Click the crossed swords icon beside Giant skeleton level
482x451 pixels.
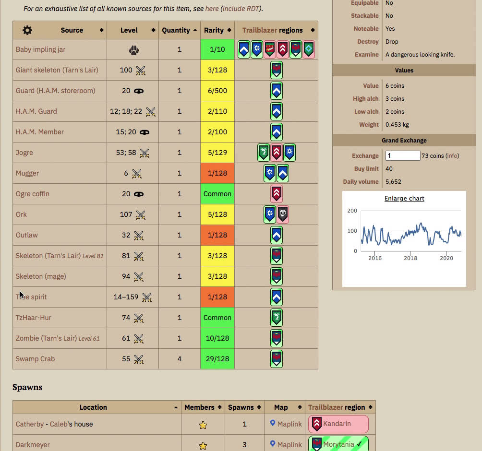pos(140,71)
